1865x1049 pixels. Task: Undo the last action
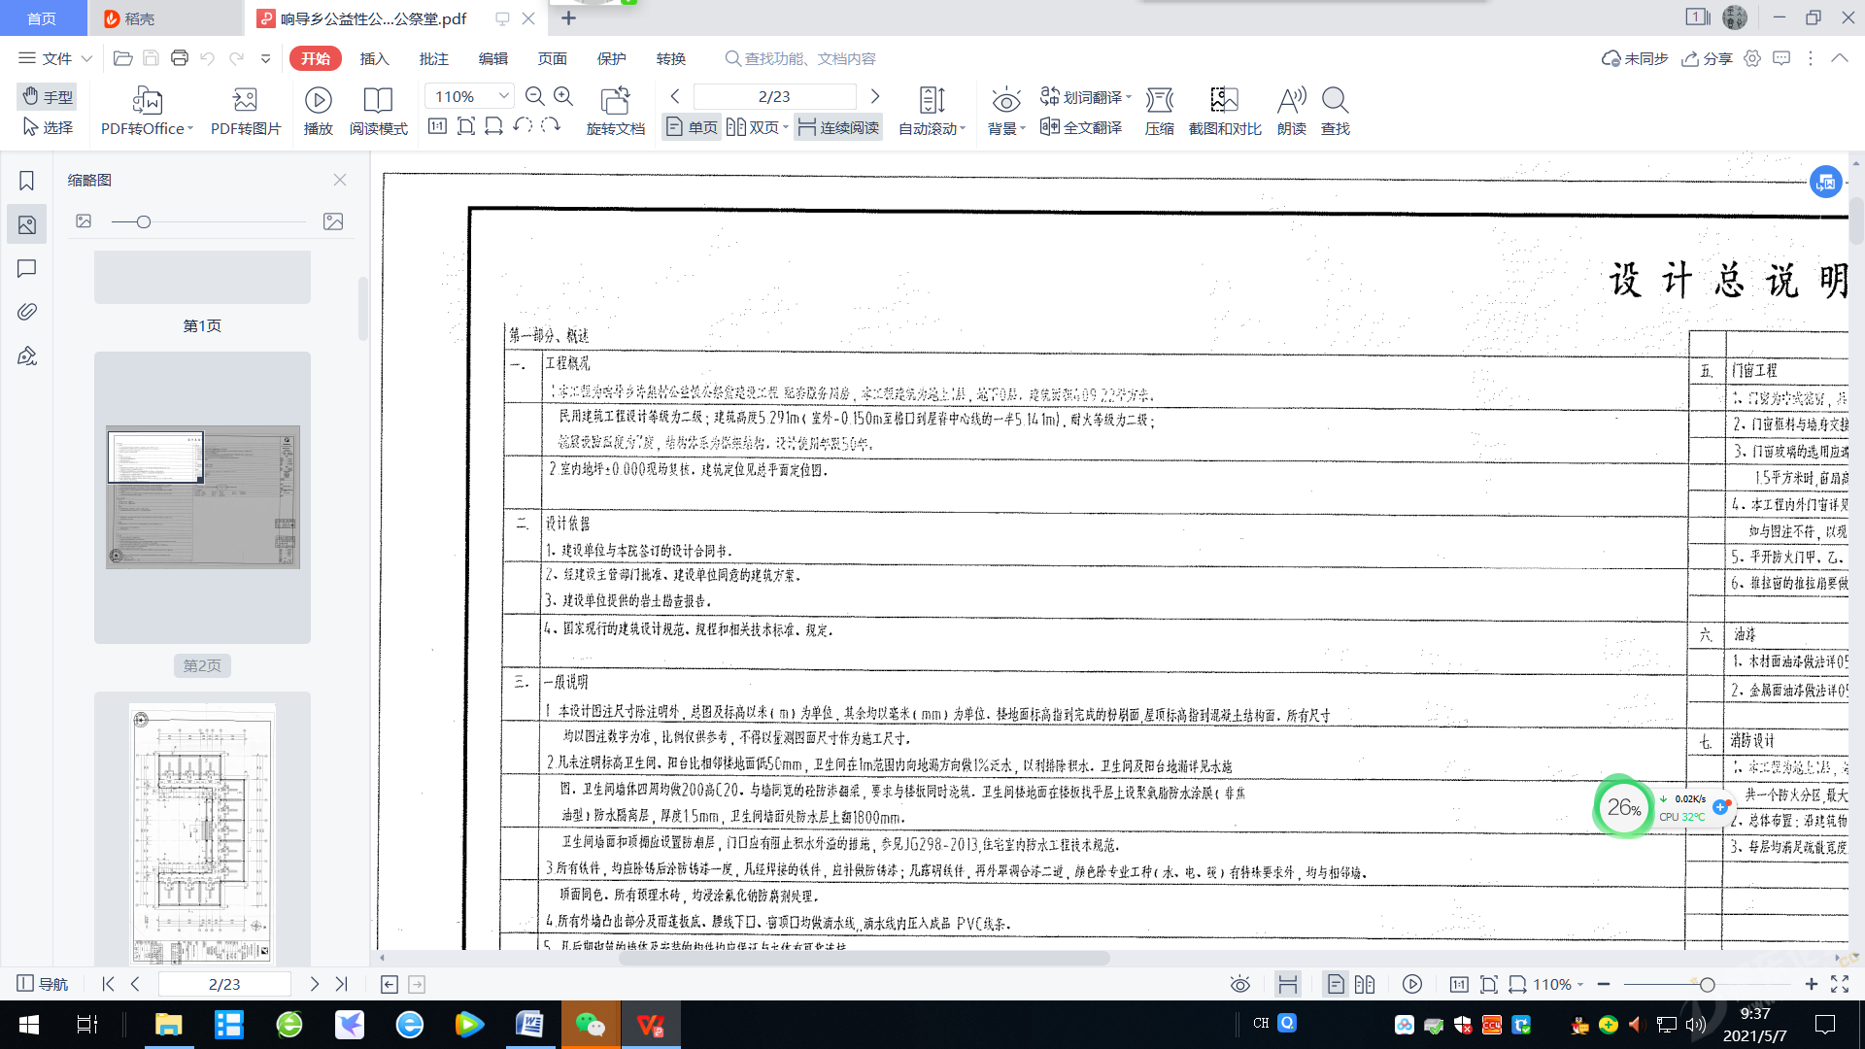click(207, 58)
